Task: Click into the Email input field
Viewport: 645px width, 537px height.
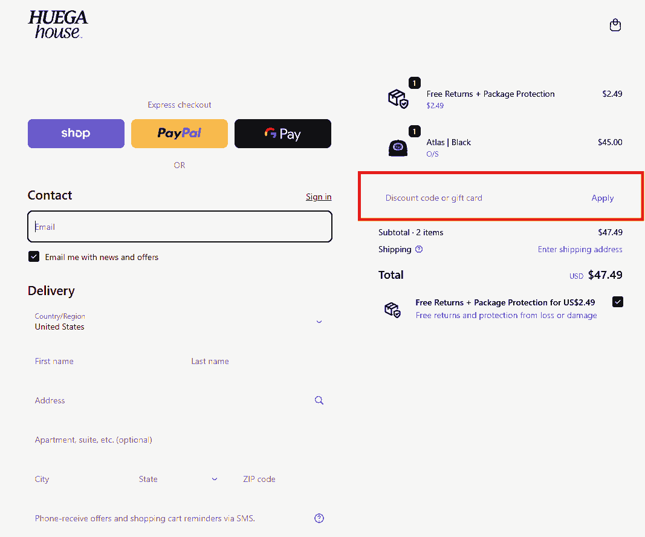Action: (180, 227)
